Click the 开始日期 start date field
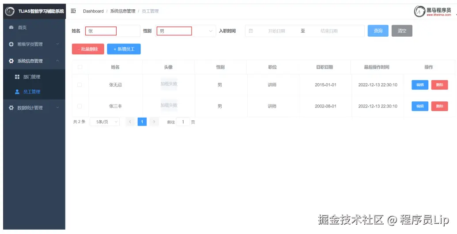The image size is (457, 234). click(x=276, y=31)
